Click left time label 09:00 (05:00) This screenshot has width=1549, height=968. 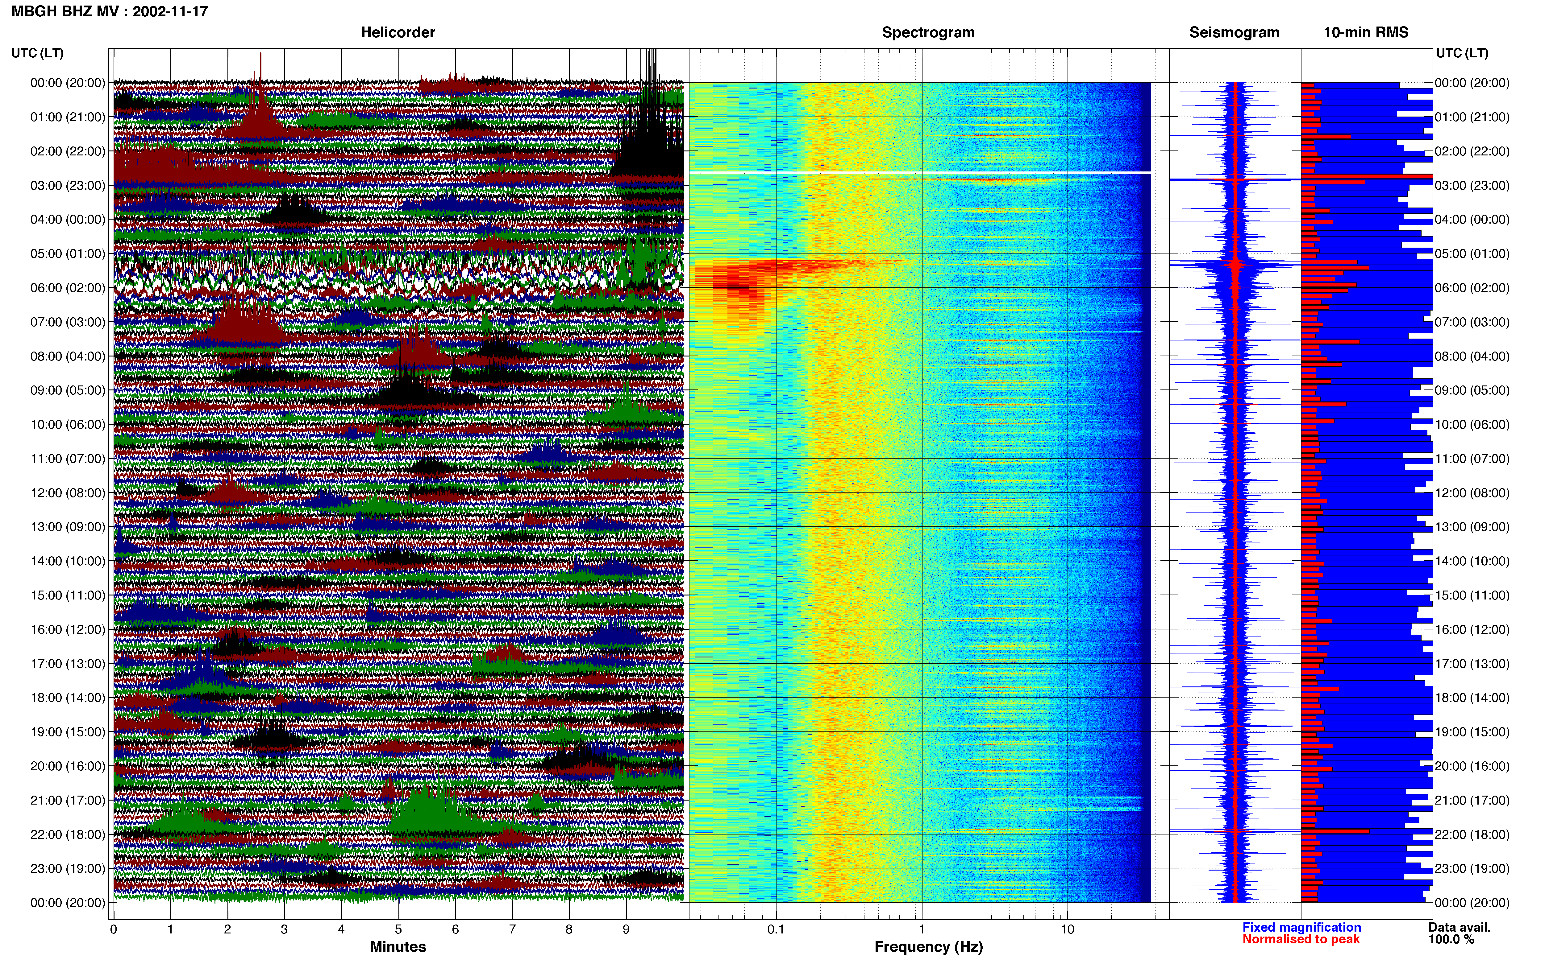[x=68, y=390]
